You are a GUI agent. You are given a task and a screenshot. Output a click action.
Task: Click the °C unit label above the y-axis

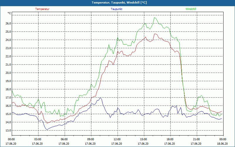9,13
